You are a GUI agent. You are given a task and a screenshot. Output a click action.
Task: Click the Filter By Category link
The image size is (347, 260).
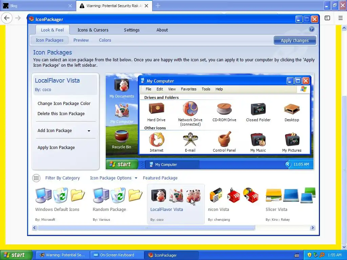(x=62, y=178)
